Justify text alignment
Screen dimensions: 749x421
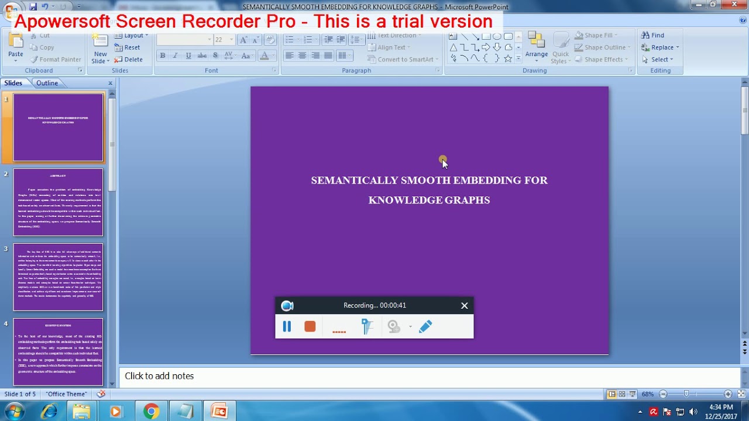(328, 56)
